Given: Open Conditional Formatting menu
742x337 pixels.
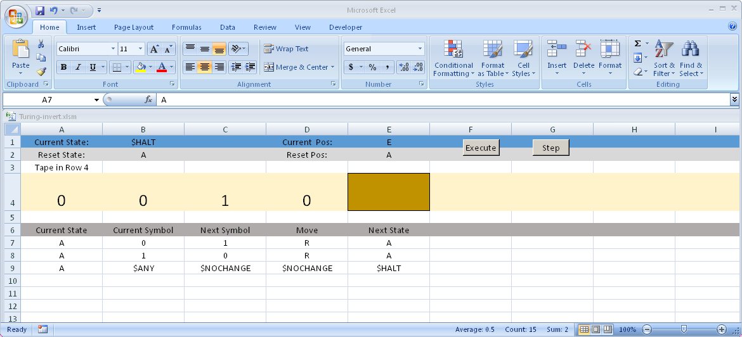Looking at the screenshot, I should (x=453, y=59).
